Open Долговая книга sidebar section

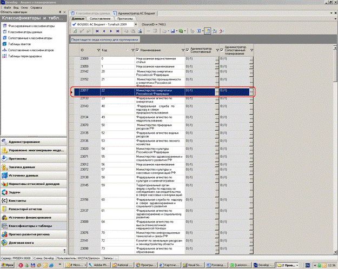34,243
